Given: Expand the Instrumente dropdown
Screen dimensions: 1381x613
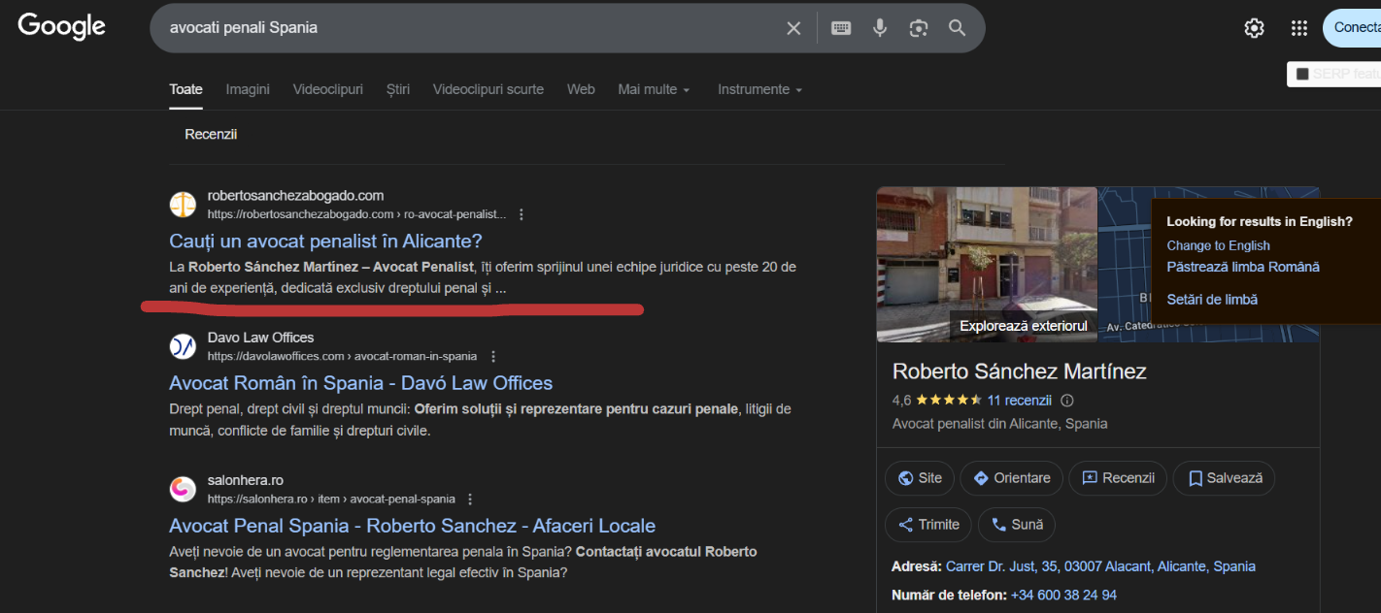Looking at the screenshot, I should (x=759, y=89).
